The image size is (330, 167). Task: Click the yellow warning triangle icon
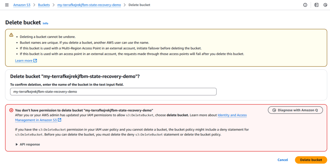click(x=11, y=35)
